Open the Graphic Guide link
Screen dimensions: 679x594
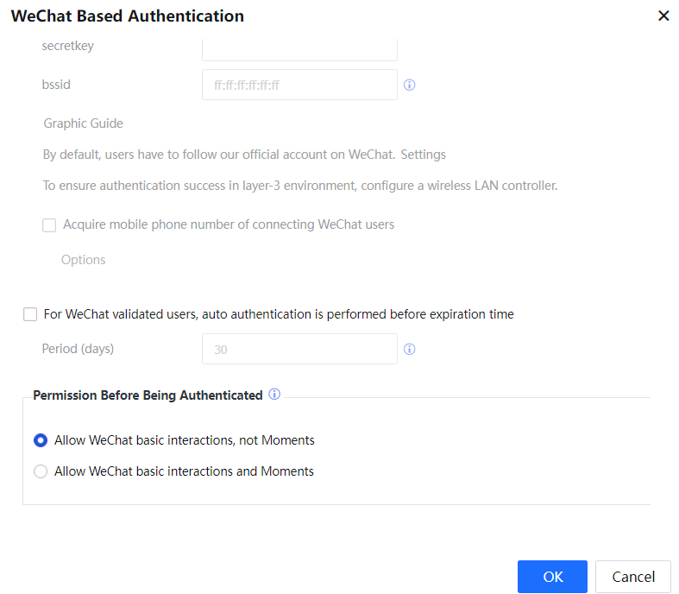[84, 123]
